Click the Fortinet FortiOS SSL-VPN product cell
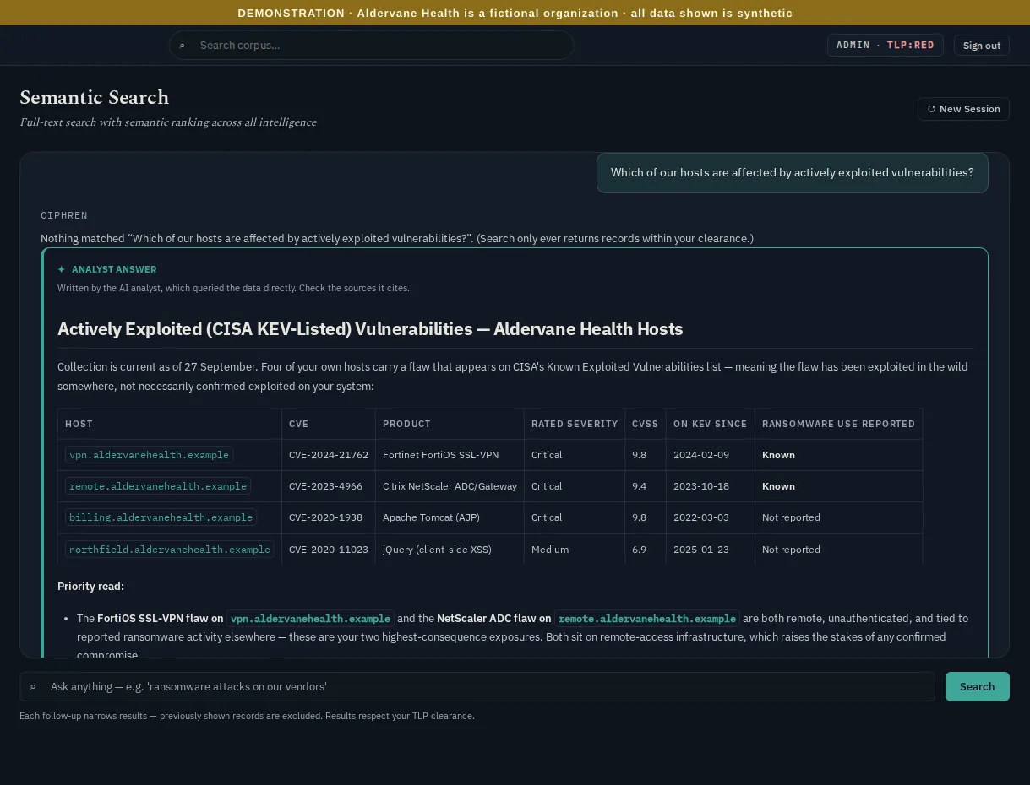Viewport: 1030px width, 785px height. click(x=450, y=455)
